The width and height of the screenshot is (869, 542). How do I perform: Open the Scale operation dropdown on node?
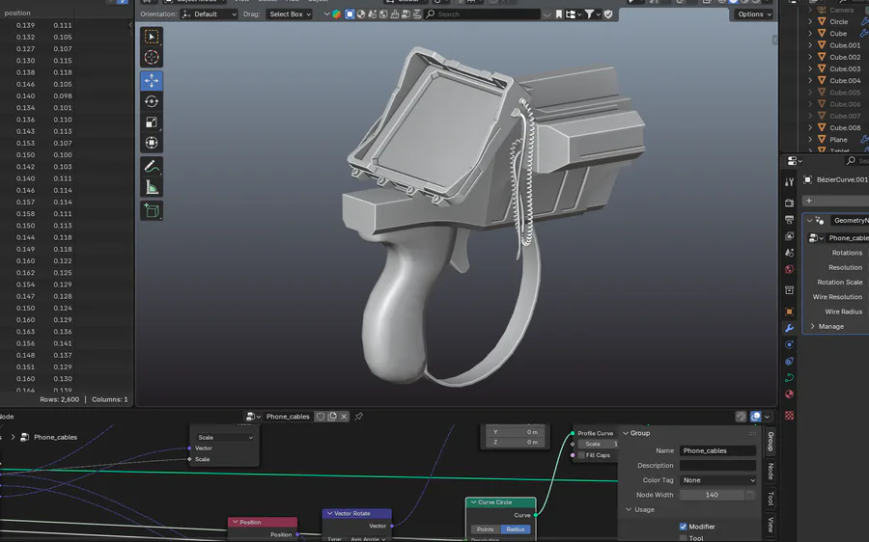coord(224,438)
